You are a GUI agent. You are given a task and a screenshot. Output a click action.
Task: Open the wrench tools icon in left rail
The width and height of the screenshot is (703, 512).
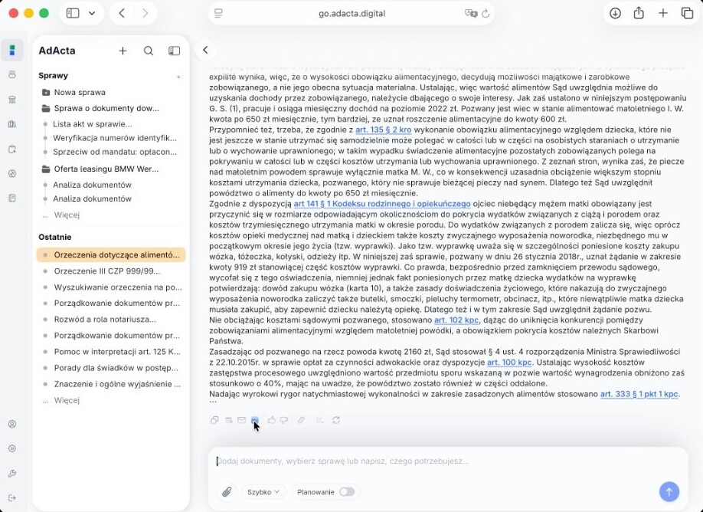point(12,474)
